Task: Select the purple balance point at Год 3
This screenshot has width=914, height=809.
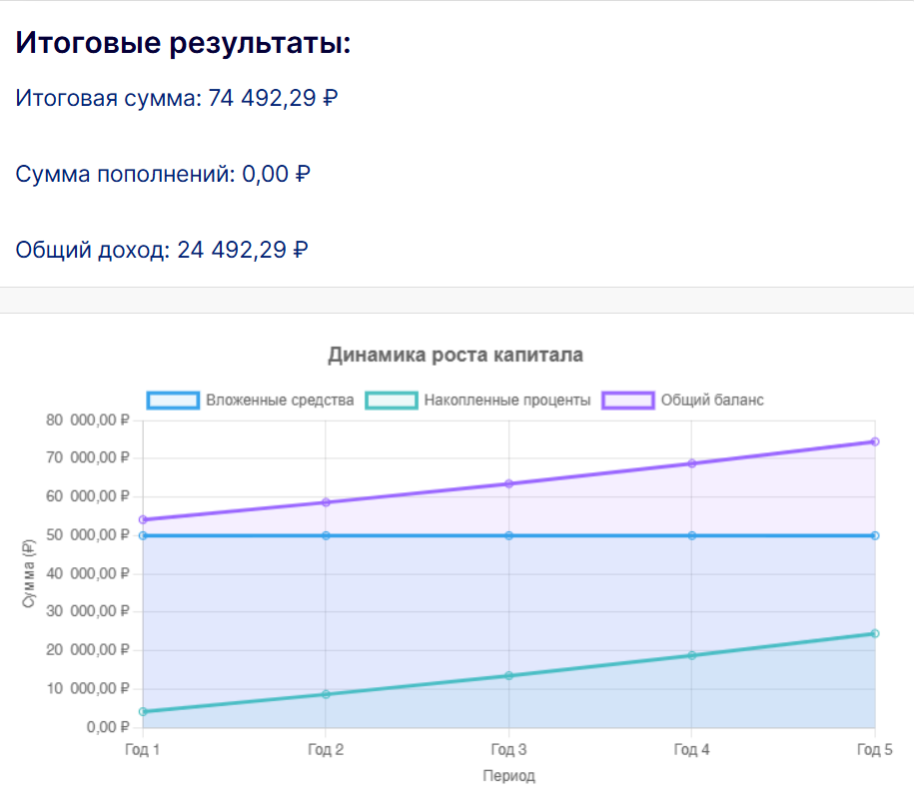Action: click(x=508, y=483)
